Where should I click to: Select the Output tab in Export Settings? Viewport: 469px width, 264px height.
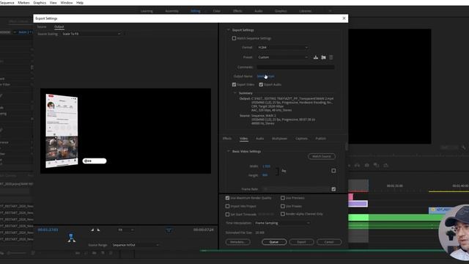(x=59, y=26)
